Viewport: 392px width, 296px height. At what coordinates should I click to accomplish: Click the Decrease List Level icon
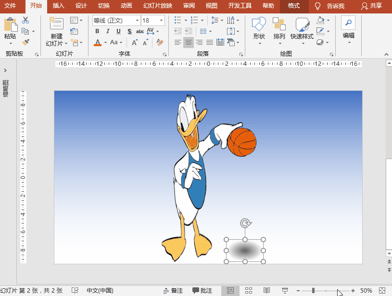pyautogui.click(x=178, y=31)
